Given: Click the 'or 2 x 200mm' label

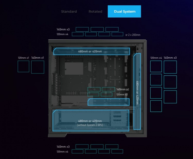Looking at the screenshot, I should pos(133,35).
